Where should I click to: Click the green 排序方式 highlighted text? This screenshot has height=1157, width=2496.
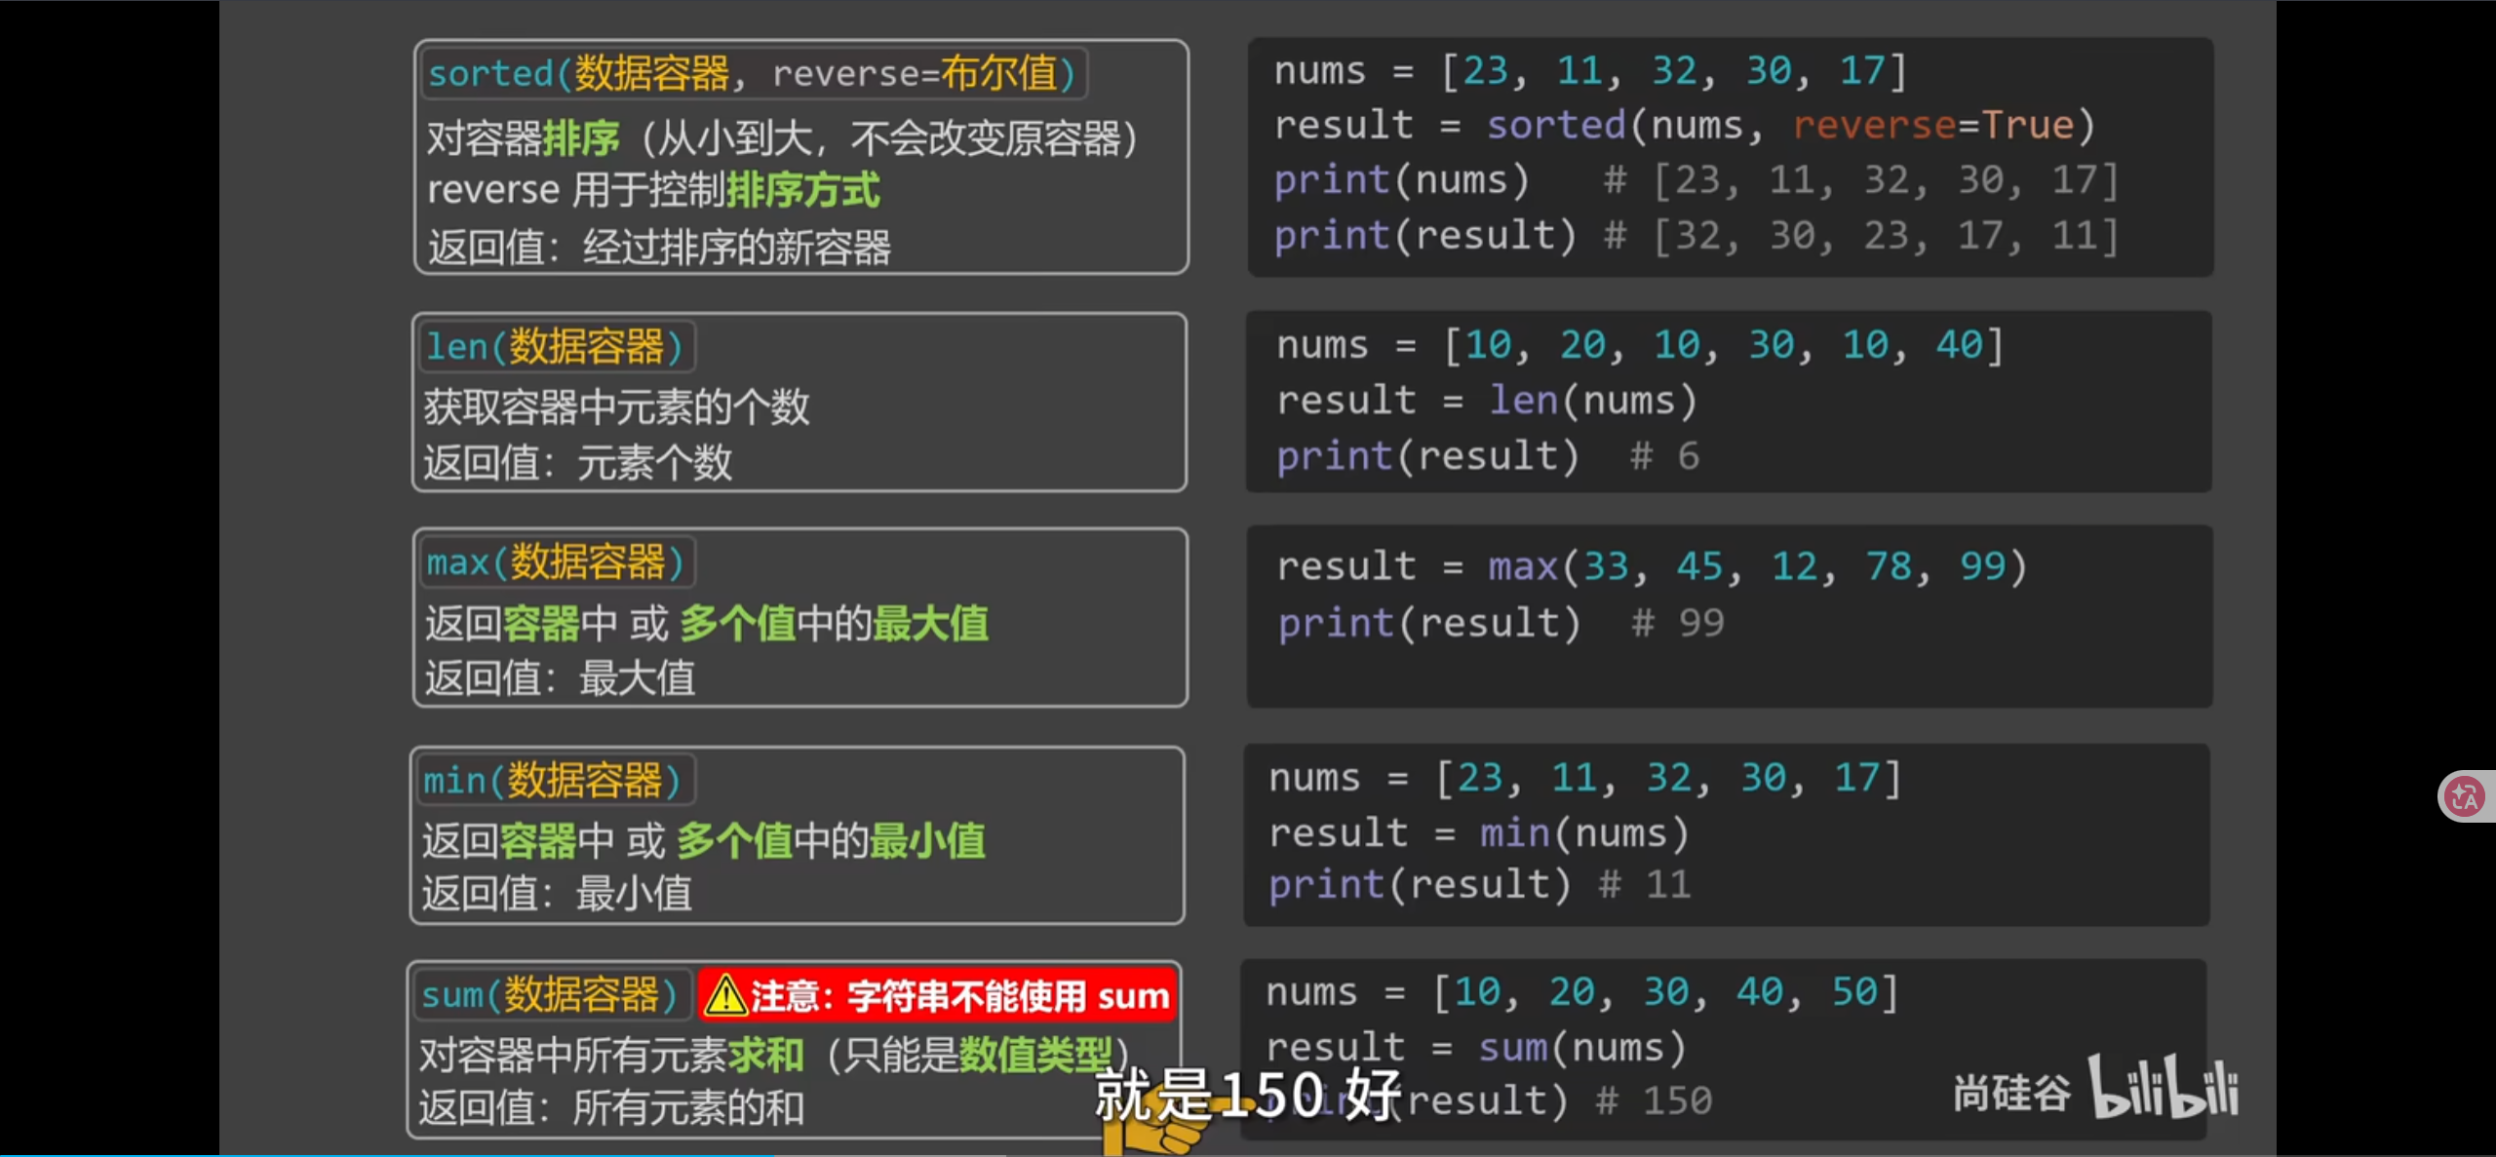click(803, 190)
